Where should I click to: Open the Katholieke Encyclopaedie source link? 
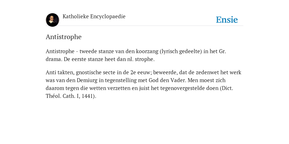tap(94, 17)
